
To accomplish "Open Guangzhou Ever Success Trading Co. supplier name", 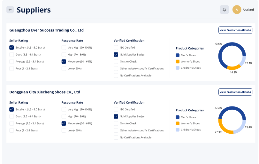I will [x=46, y=30].
